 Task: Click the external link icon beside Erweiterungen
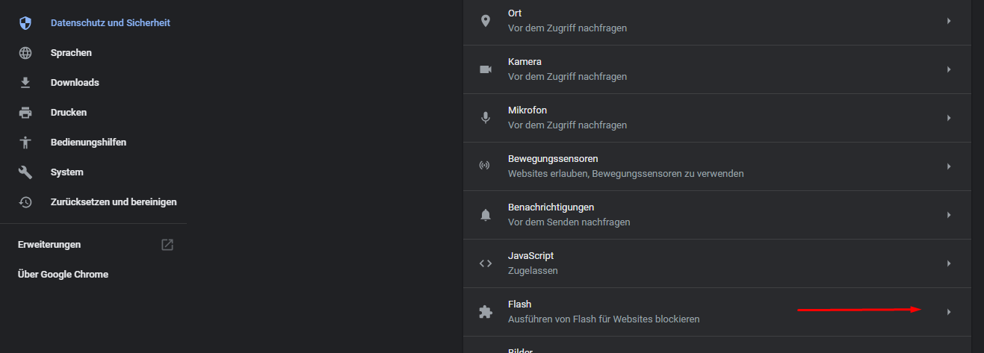tap(167, 245)
